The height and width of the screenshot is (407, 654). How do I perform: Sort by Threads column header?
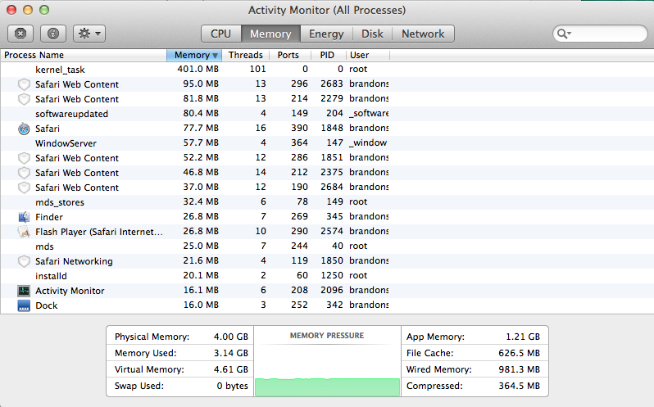245,55
